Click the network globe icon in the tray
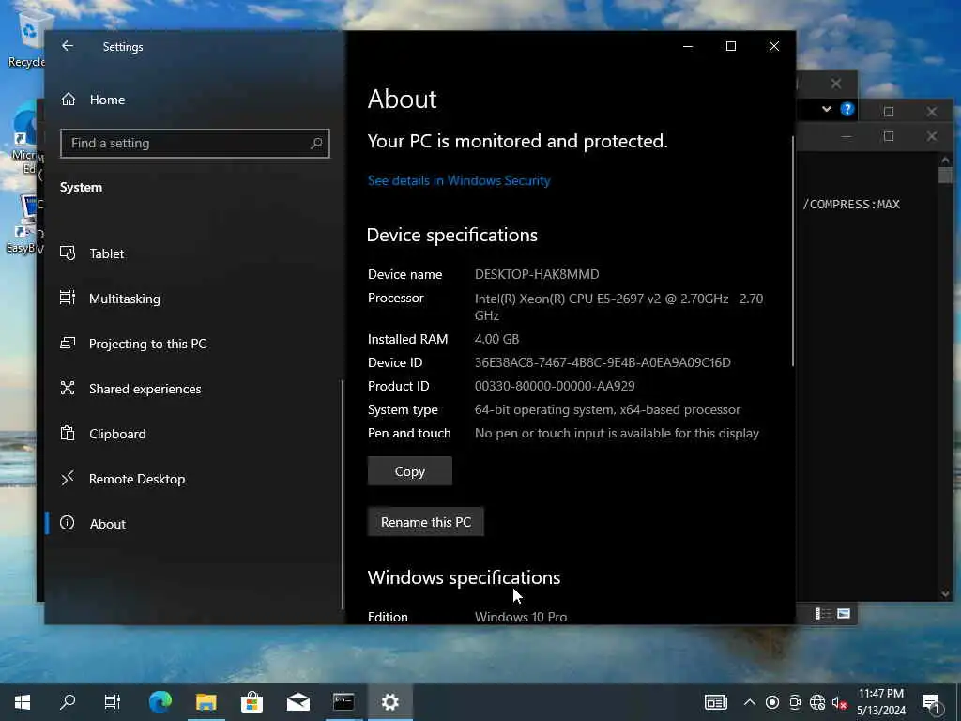Image resolution: width=961 pixels, height=721 pixels. click(x=817, y=702)
